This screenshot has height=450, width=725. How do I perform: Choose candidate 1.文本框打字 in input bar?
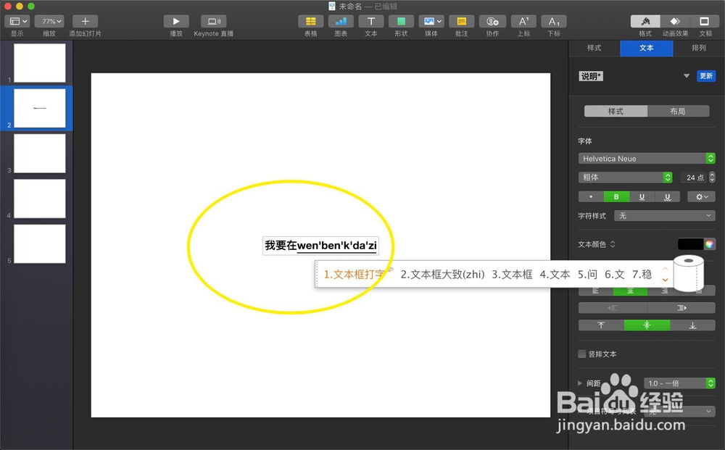point(354,275)
